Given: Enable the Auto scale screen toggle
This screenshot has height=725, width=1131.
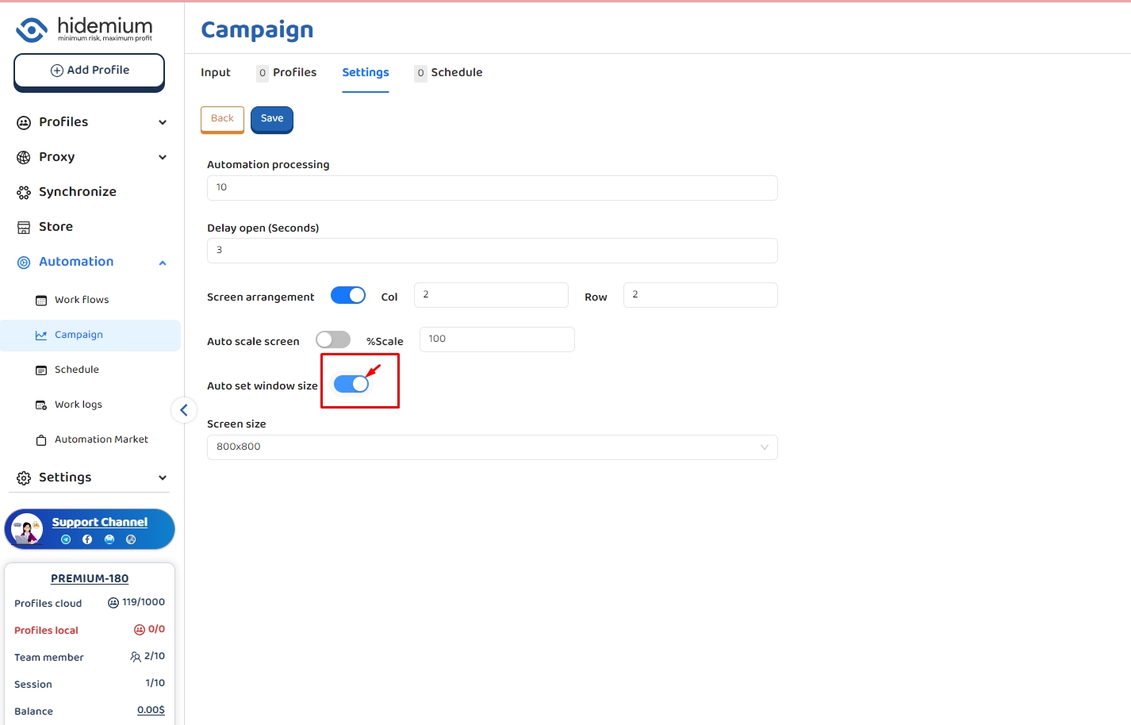Looking at the screenshot, I should click(x=333, y=340).
